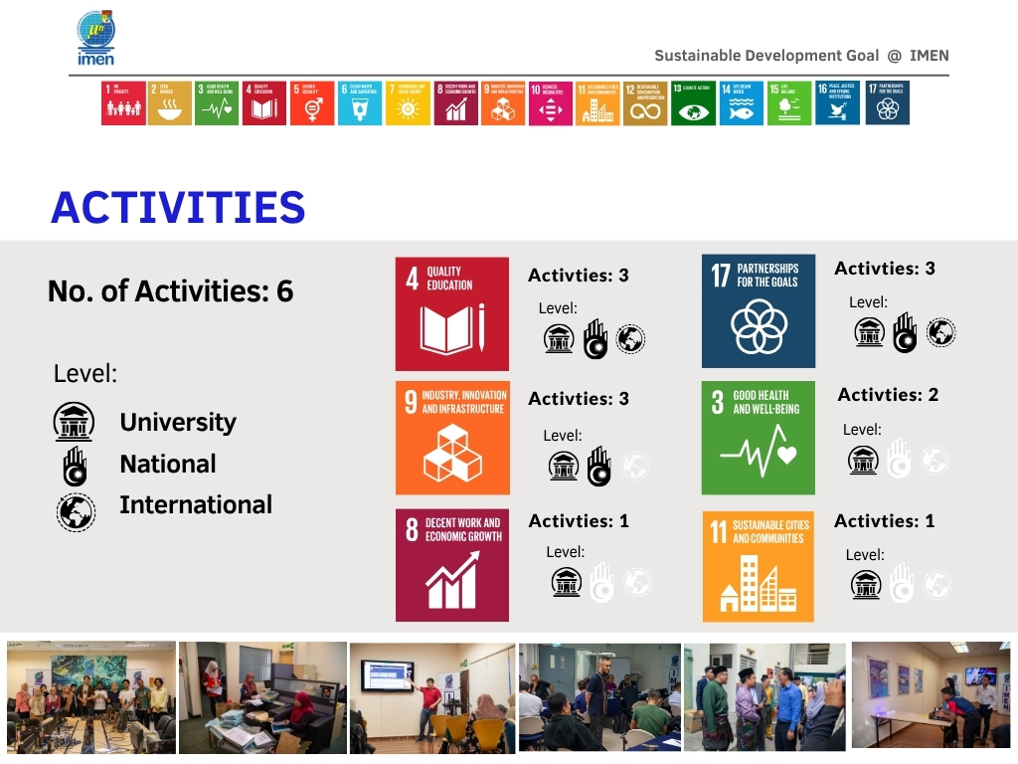Click the University icon in the Level legend
Image resolution: width=1018 pixels, height=764 pixels.
click(75, 423)
